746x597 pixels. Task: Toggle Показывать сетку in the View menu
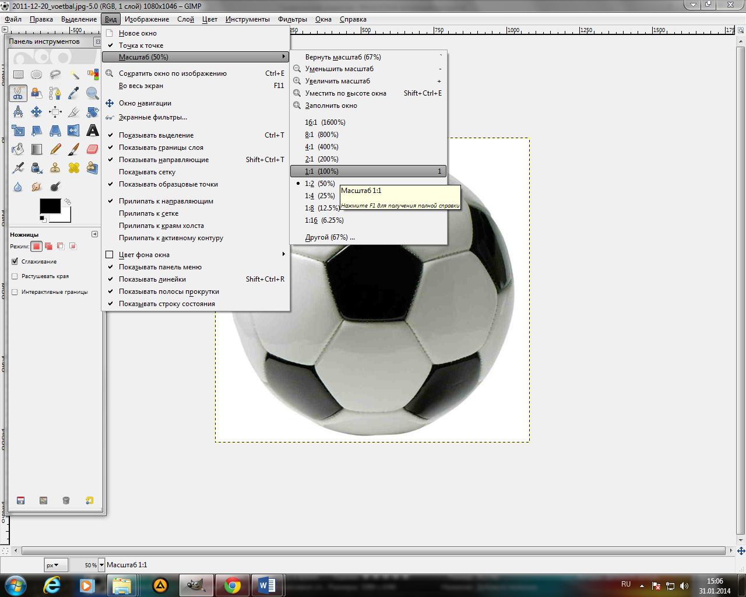click(x=147, y=172)
